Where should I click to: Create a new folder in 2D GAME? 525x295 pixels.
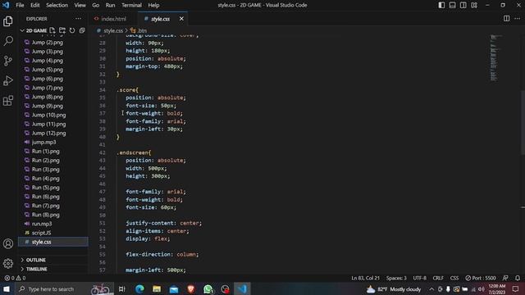pos(62,30)
